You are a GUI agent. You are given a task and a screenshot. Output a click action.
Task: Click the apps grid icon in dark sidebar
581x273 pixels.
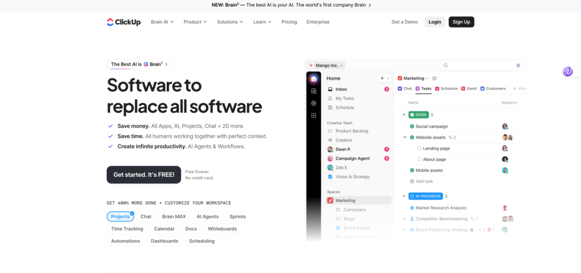point(314,116)
